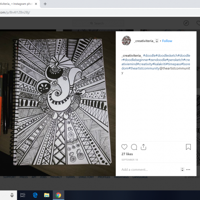Open the HASHTAGS footer link
This screenshot has height=200, width=200.
[x=121, y=177]
